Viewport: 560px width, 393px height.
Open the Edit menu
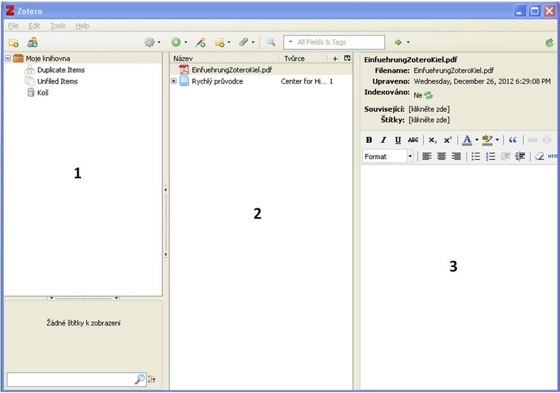click(x=34, y=26)
